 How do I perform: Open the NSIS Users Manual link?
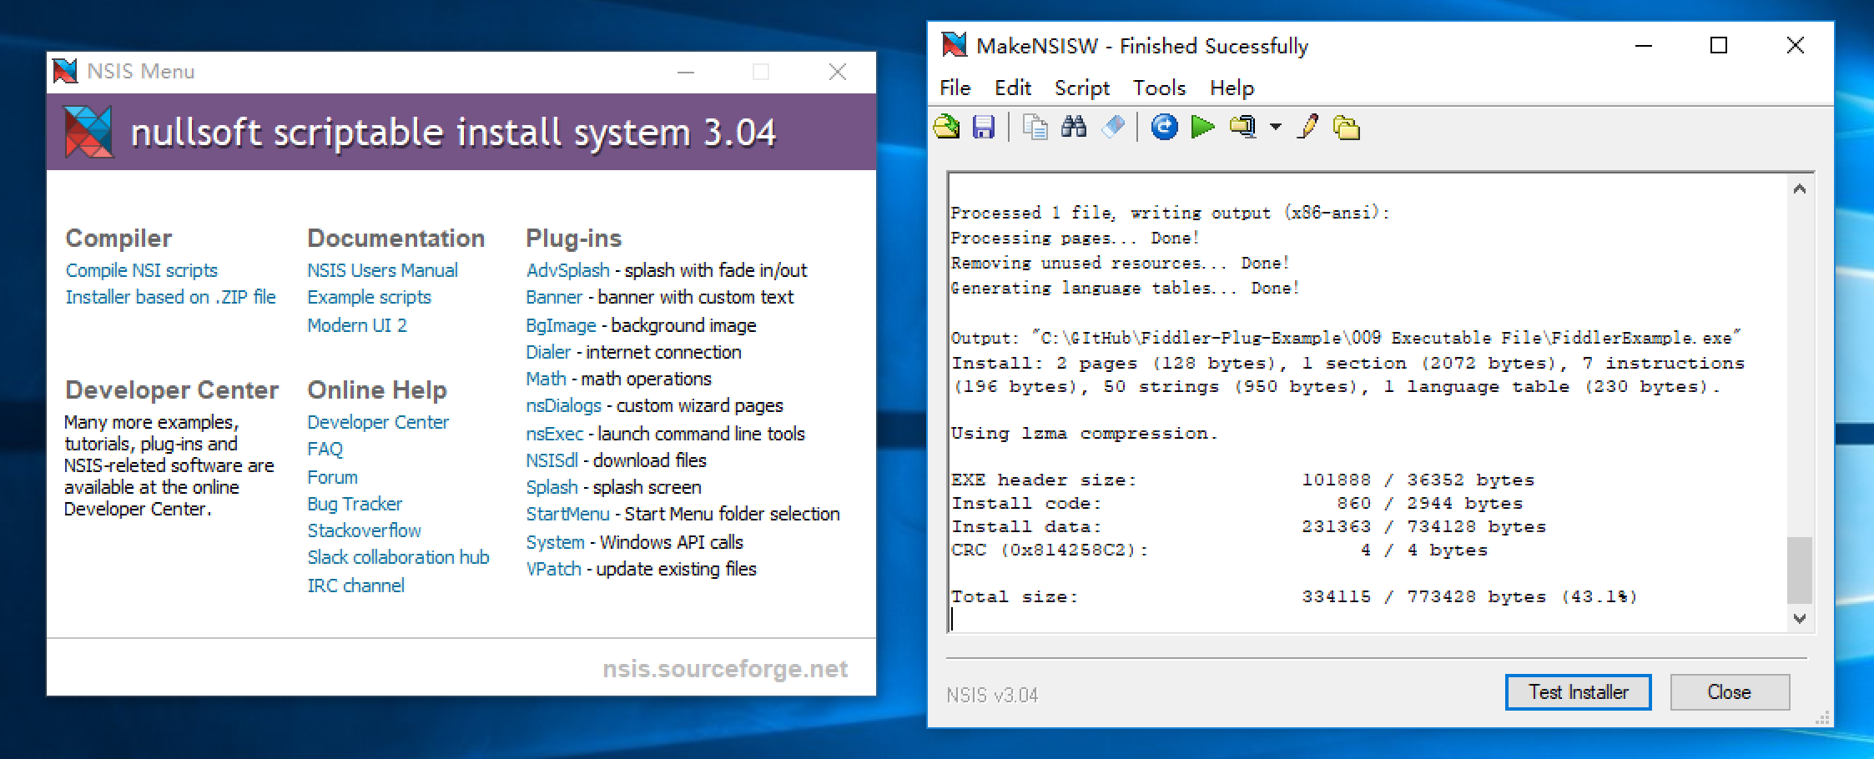(382, 270)
